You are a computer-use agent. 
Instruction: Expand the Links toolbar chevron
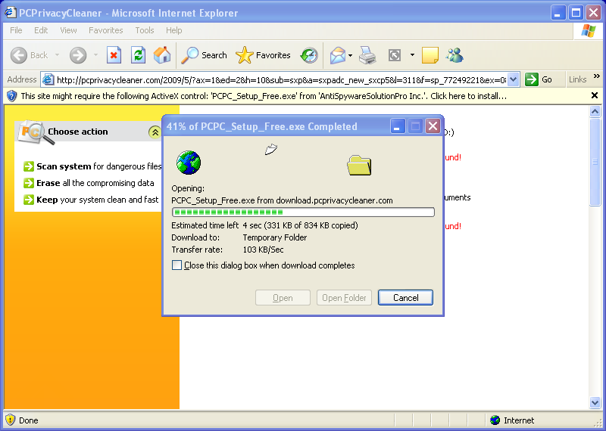coord(597,76)
